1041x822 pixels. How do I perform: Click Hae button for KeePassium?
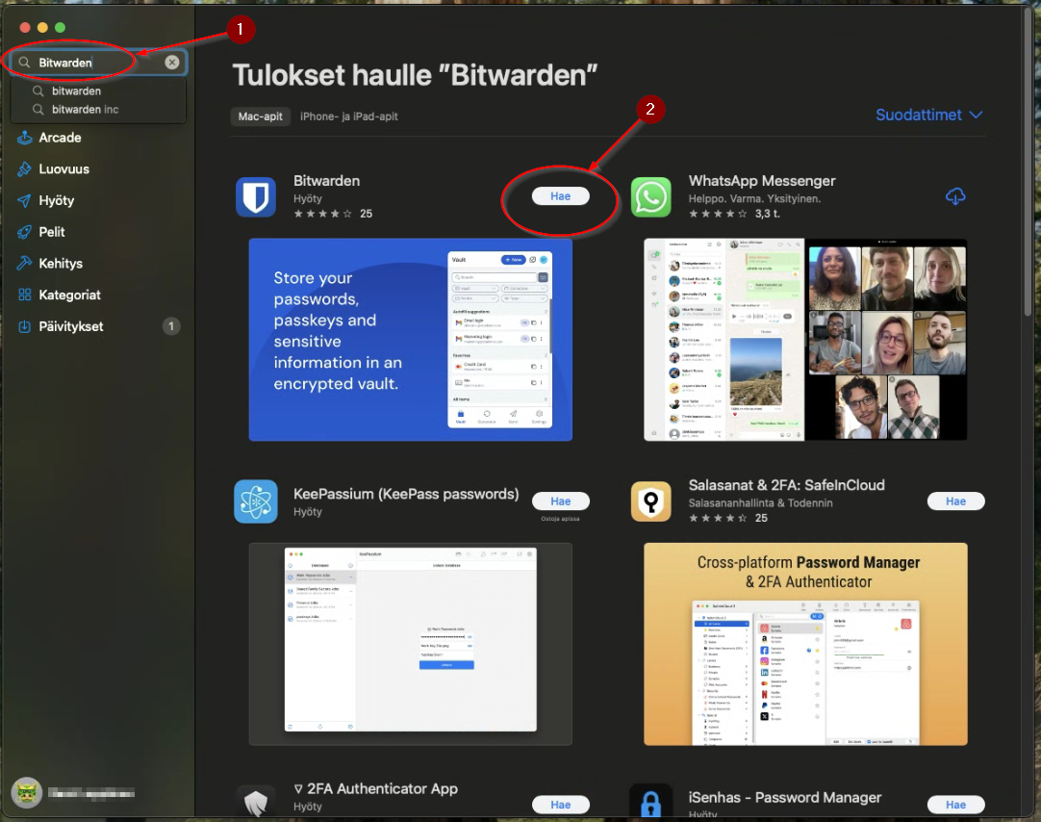tap(560, 501)
